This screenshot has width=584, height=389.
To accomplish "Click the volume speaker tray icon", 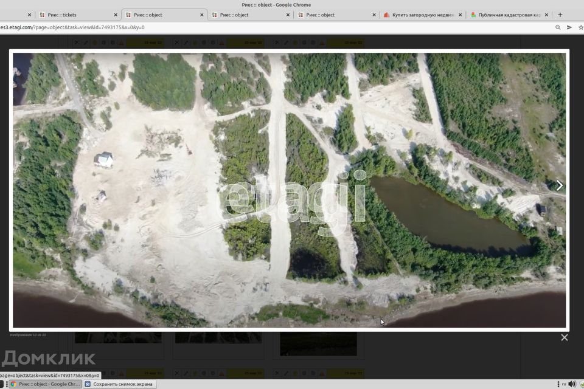I will [x=572, y=384].
